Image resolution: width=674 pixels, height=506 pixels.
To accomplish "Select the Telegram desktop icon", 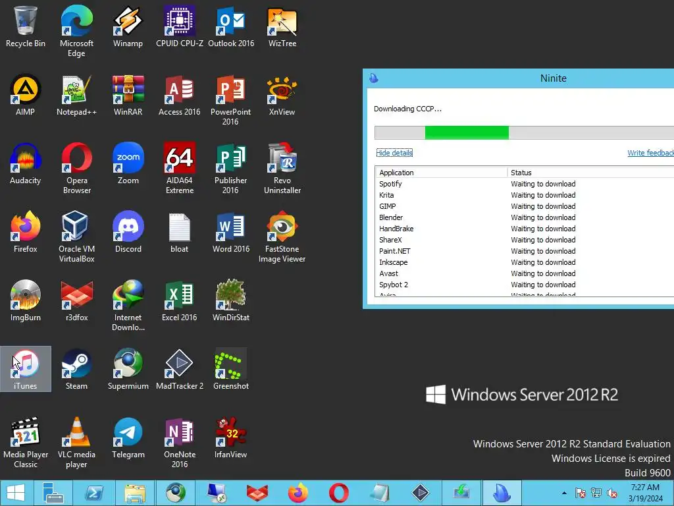I will pos(128,437).
